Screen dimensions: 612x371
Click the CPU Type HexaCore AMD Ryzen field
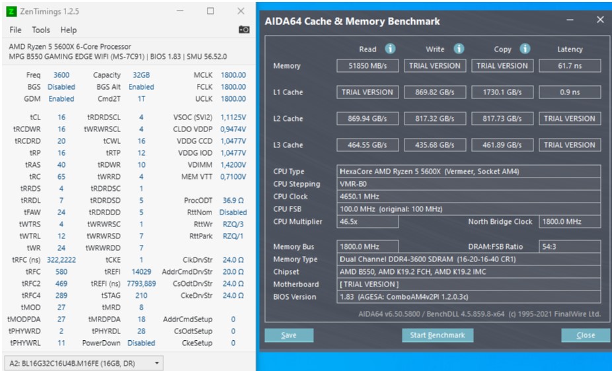(469, 172)
